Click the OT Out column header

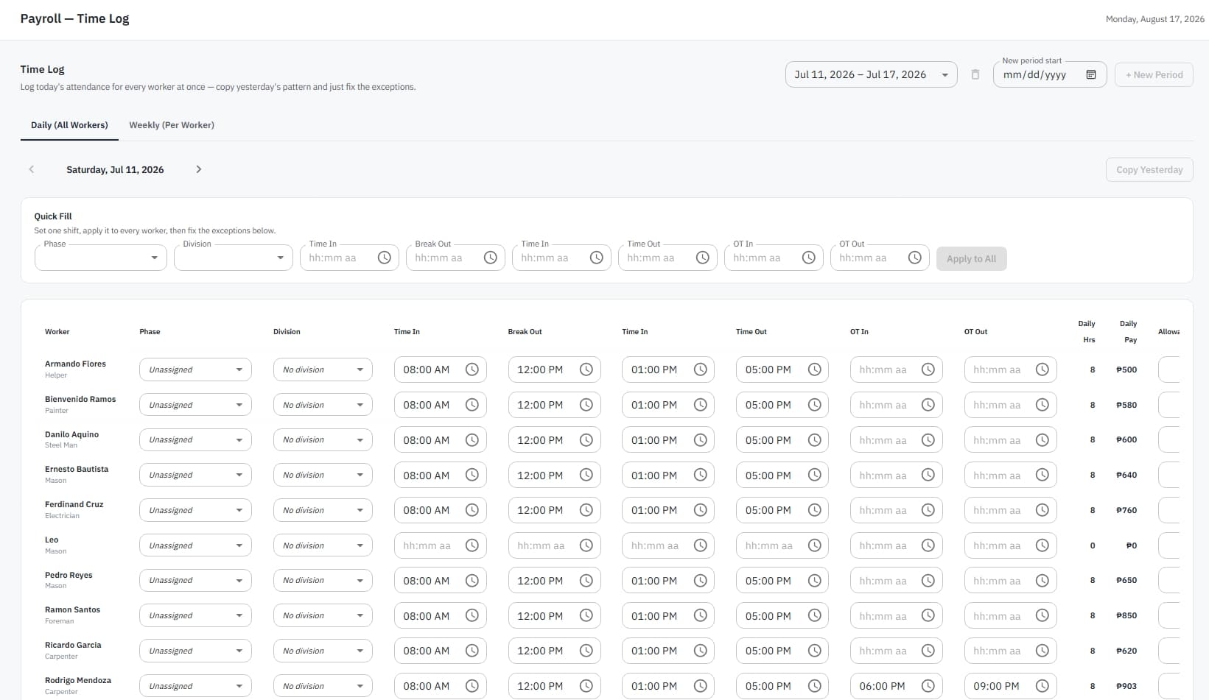coord(975,332)
